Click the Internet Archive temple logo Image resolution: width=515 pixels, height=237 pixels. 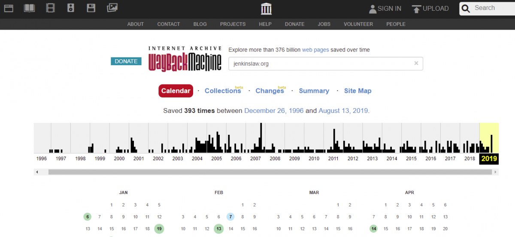pos(266,8)
